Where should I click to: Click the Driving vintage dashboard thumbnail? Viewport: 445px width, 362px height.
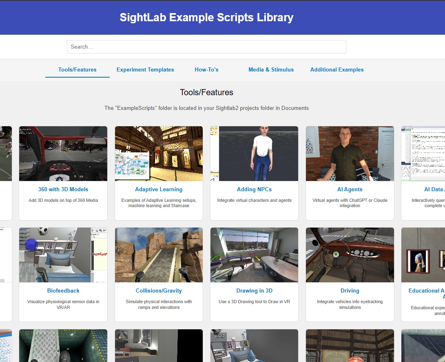[350, 255]
